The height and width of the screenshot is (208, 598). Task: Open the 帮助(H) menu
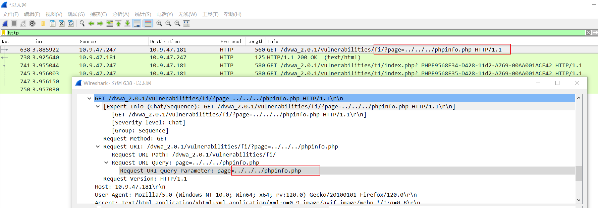(x=233, y=14)
